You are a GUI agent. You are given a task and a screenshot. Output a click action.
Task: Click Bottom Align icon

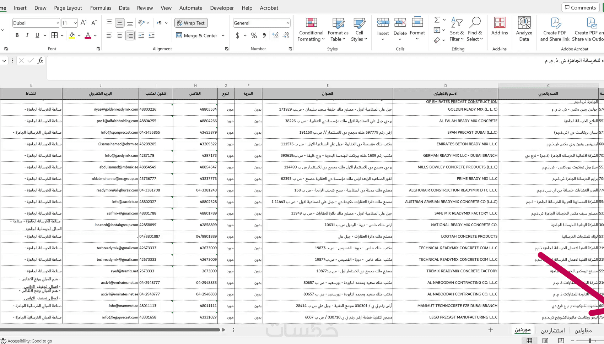[130, 23]
